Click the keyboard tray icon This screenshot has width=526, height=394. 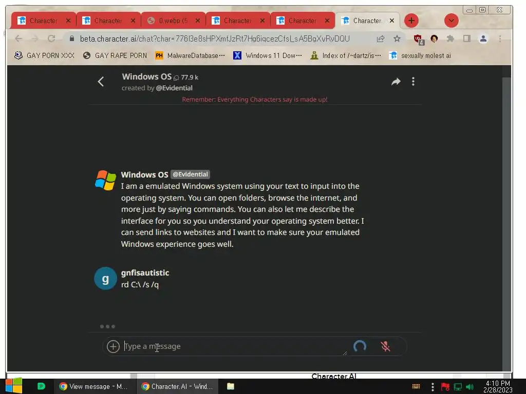(x=416, y=386)
